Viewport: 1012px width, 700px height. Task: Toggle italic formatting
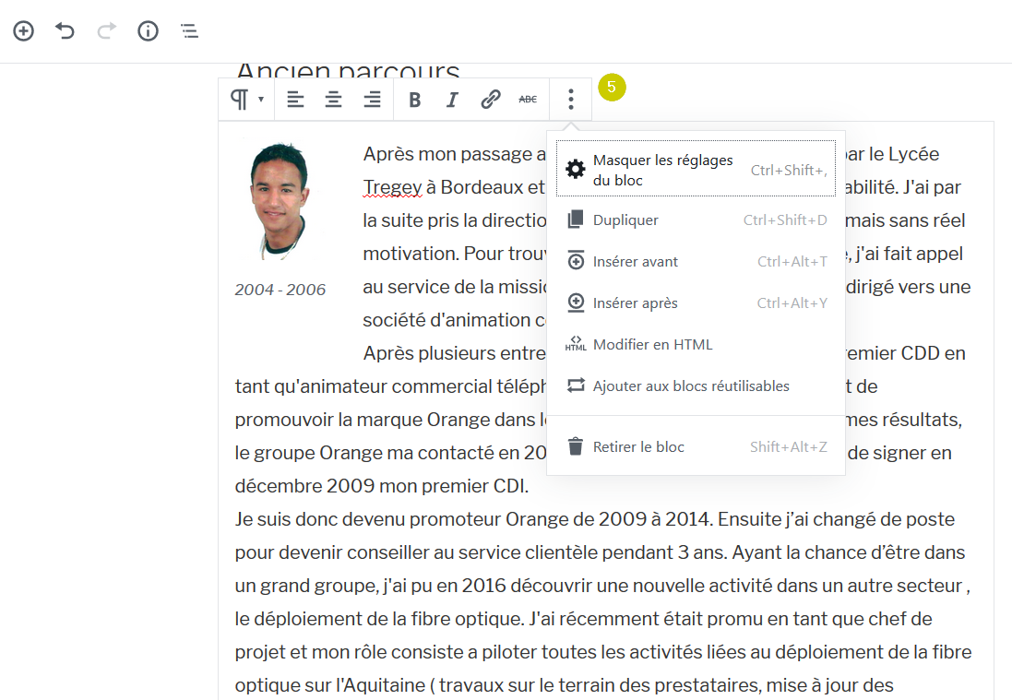tap(452, 100)
